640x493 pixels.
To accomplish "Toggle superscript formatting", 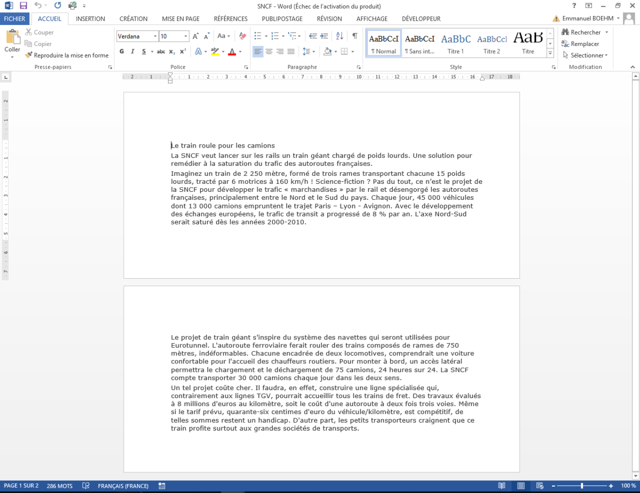I will 183,52.
